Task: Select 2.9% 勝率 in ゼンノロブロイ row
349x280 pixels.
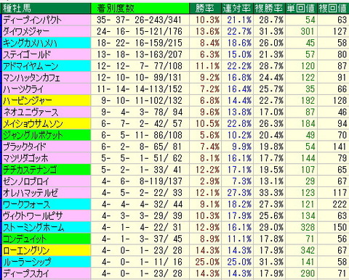Action: pos(210,181)
